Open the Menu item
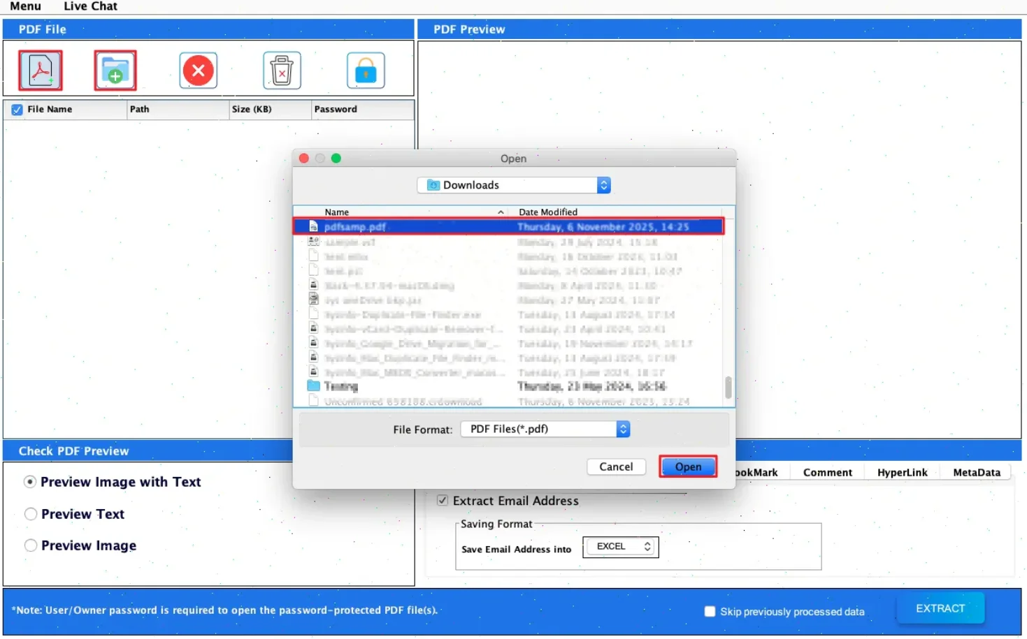The image size is (1027, 639). (25, 6)
